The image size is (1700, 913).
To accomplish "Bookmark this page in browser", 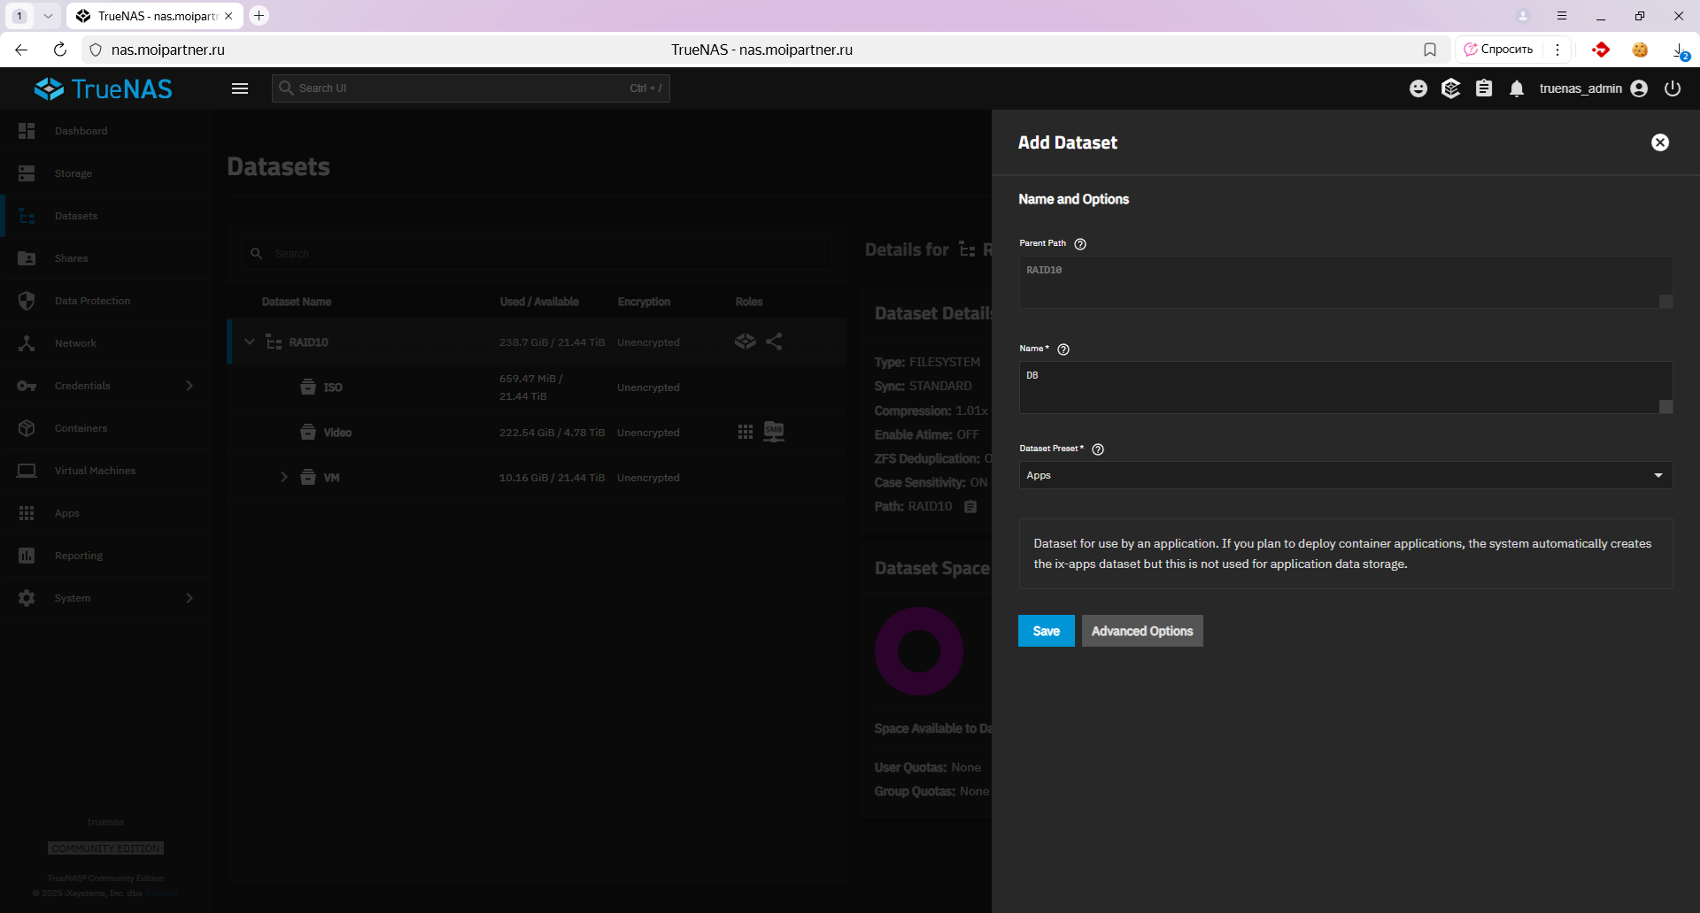I will (x=1430, y=50).
